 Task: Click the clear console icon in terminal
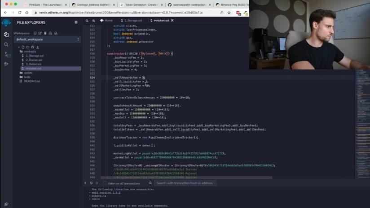coord(91,183)
